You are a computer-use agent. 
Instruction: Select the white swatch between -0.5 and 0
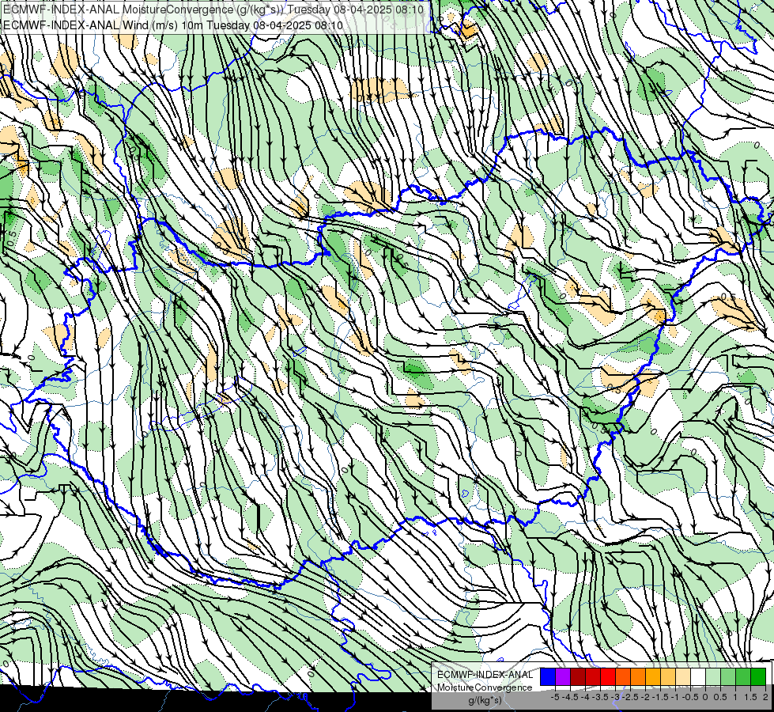698,677
